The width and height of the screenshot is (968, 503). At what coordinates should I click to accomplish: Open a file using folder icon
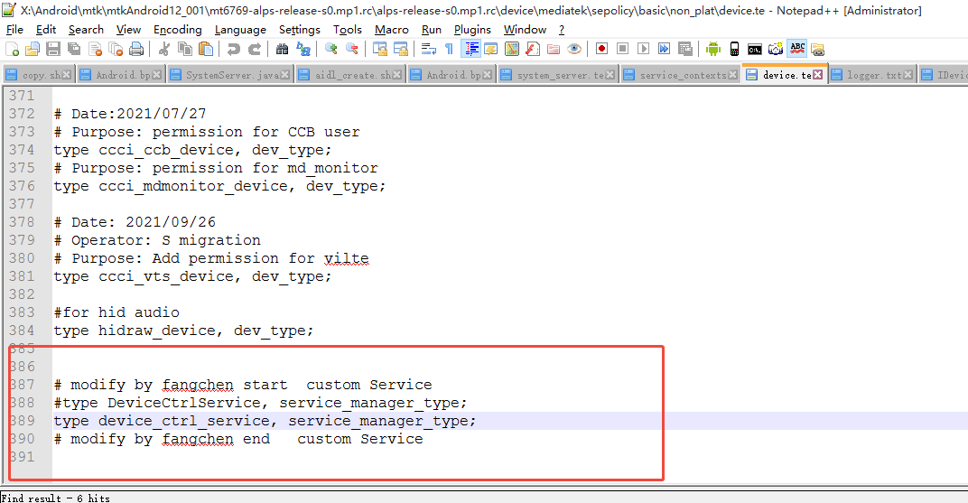(x=33, y=50)
